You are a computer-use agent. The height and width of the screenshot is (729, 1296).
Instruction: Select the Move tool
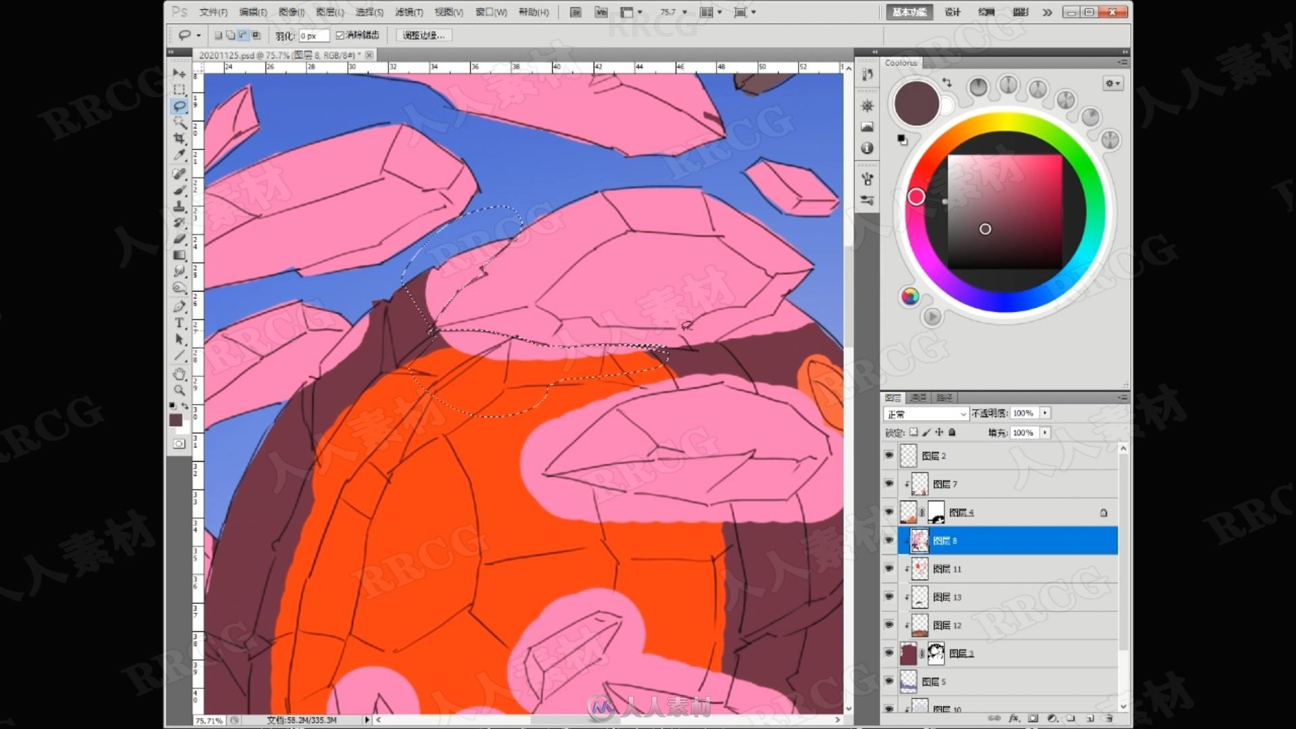pyautogui.click(x=179, y=74)
